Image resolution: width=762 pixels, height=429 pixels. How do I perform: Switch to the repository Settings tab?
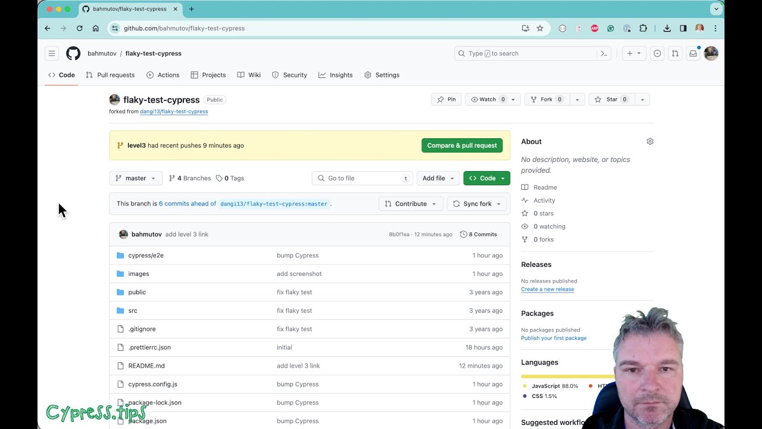pos(382,75)
